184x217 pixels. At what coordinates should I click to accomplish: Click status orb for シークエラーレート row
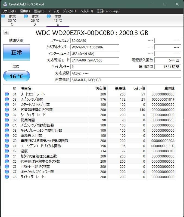(x=7, y=115)
